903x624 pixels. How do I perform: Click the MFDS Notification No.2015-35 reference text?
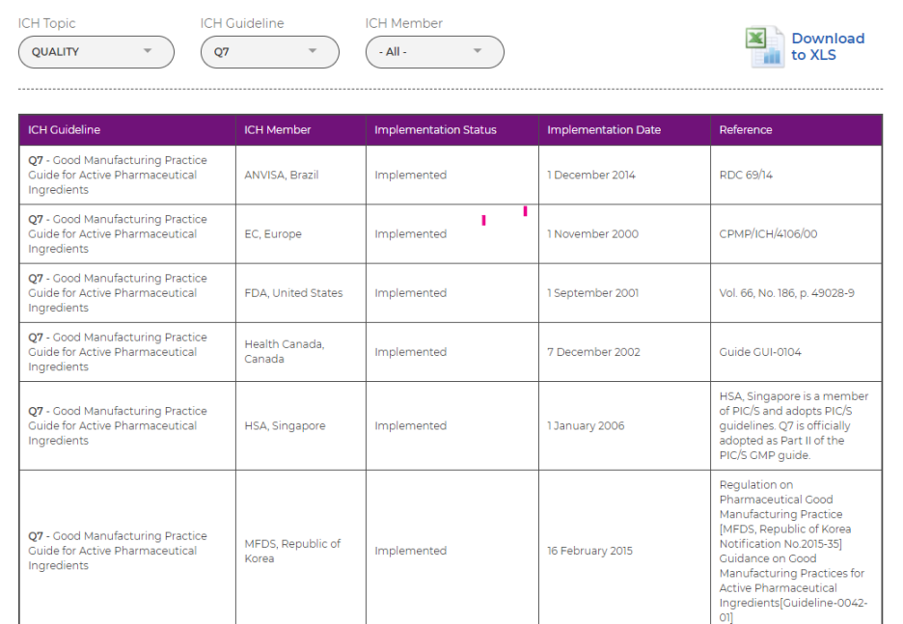point(793,551)
